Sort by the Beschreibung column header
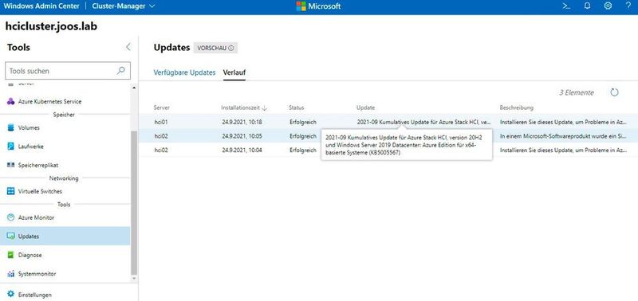Viewport: 638px width, 301px height. (516, 107)
